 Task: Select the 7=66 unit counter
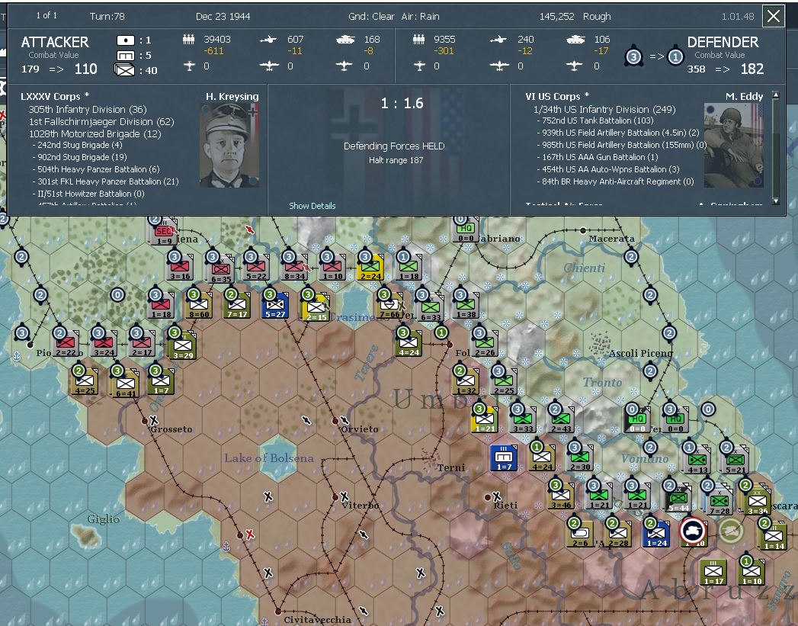click(x=389, y=306)
